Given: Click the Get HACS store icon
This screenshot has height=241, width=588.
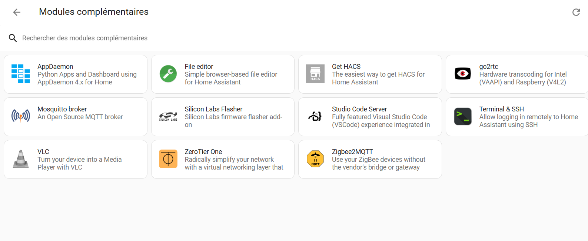Looking at the screenshot, I should (315, 74).
